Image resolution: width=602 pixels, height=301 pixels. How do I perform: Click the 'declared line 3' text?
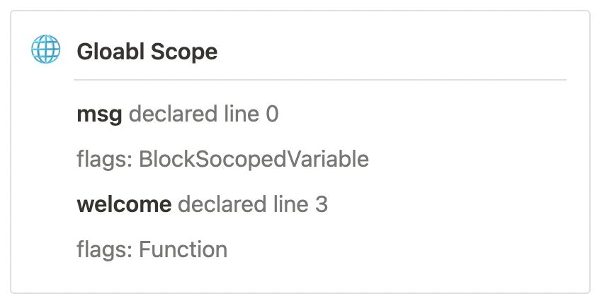tap(253, 204)
